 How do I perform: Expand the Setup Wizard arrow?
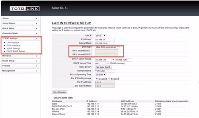37,24
